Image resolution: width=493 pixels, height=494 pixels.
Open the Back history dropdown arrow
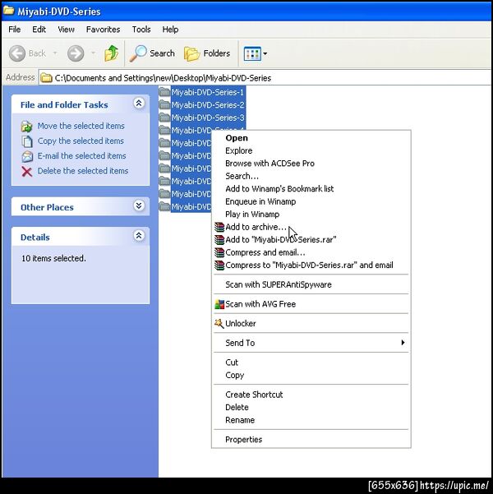point(55,53)
